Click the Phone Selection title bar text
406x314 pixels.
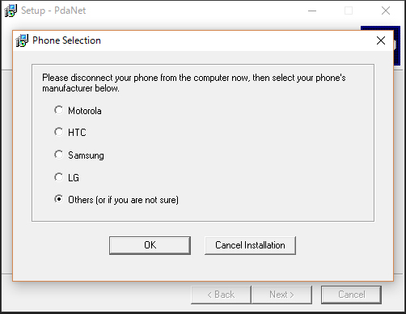pos(66,40)
